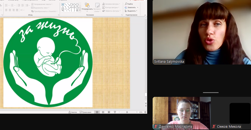This screenshot has width=251, height=130.
Task: Click the 85% zoom level
Action: [x=141, y=112]
